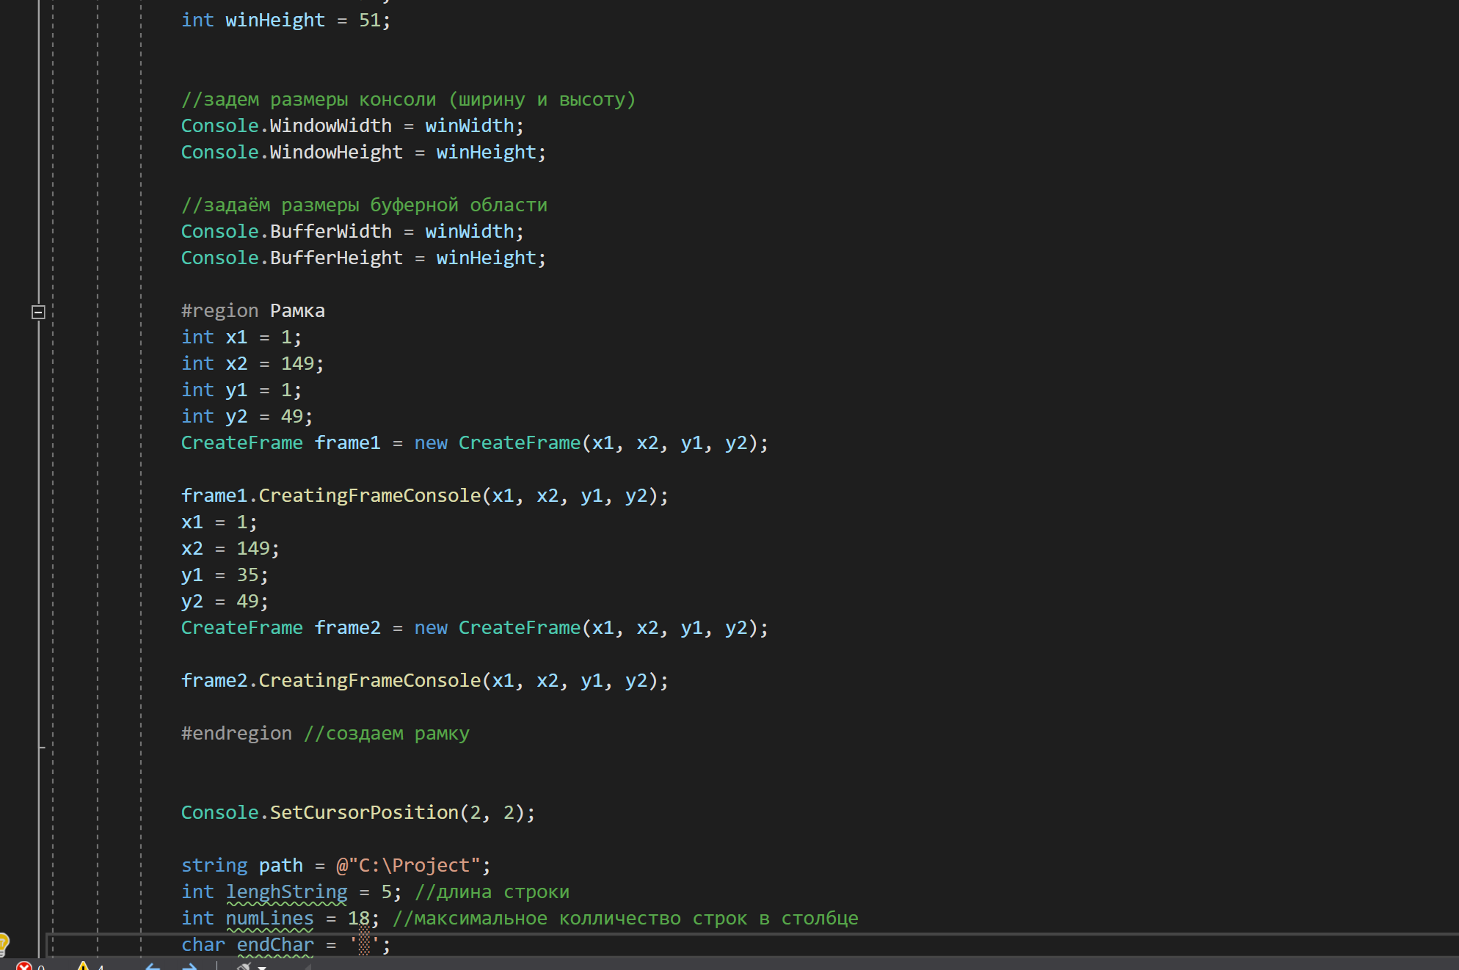Click the #endregion directive line
This screenshot has height=970, width=1459.
236,733
